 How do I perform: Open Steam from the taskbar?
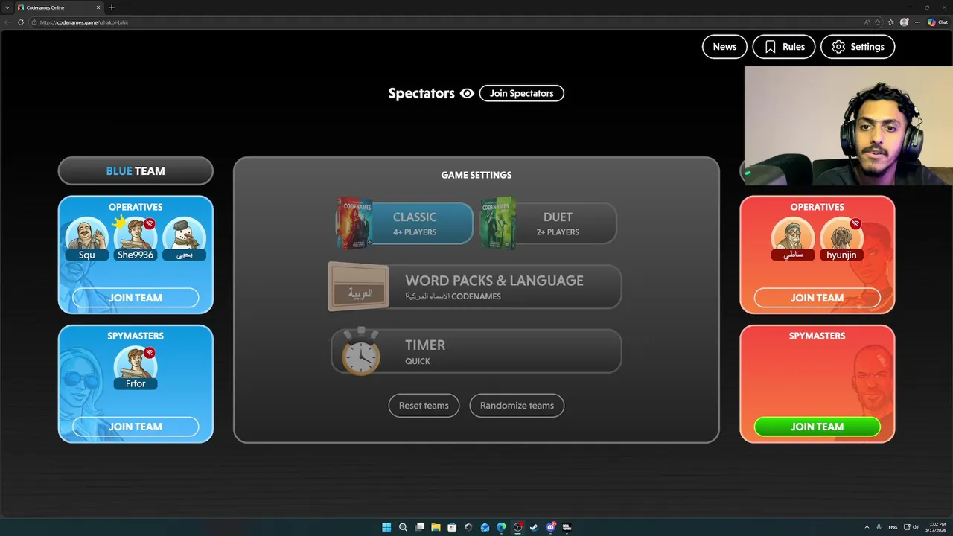(534, 527)
